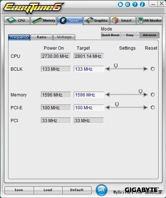Viewport: 166px width, 198px height.
Task: Click the BCLK slider handle
Action: (116, 66)
